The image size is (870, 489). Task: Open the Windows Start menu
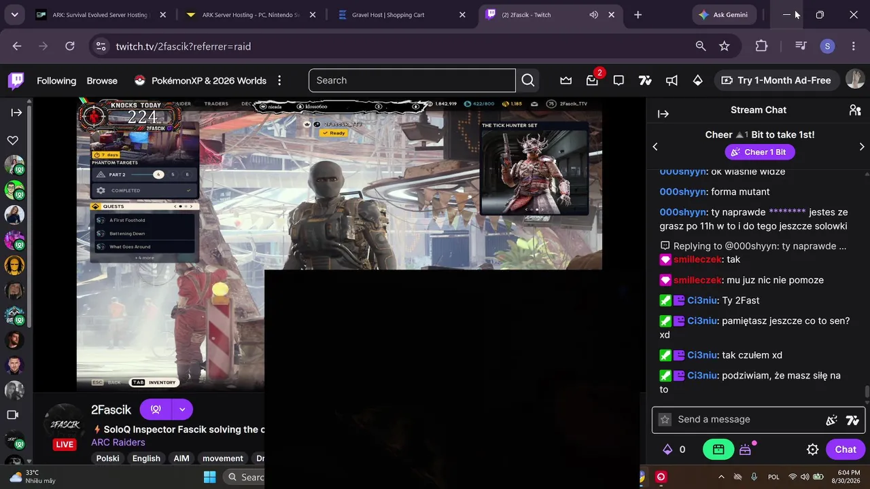209,477
